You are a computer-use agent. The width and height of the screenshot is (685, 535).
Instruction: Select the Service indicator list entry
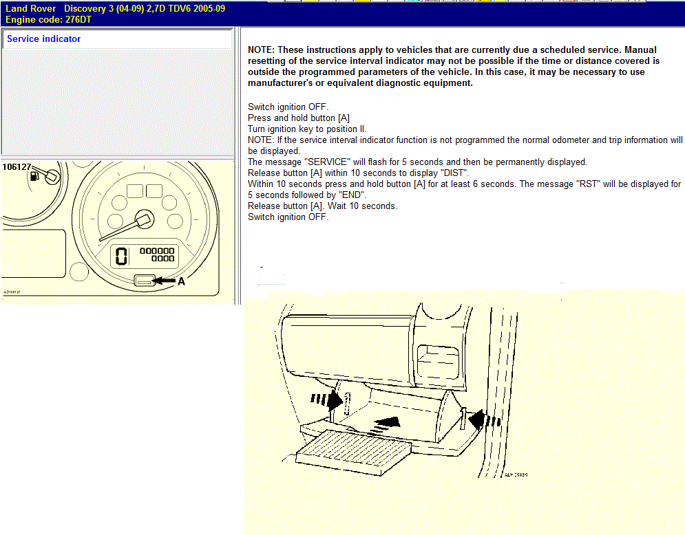(44, 39)
